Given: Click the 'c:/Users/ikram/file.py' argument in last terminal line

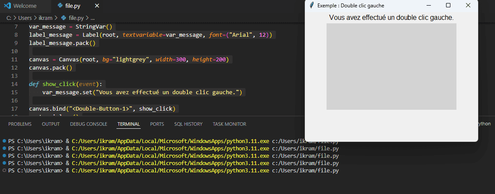Looking at the screenshot, I should tap(305, 171).
